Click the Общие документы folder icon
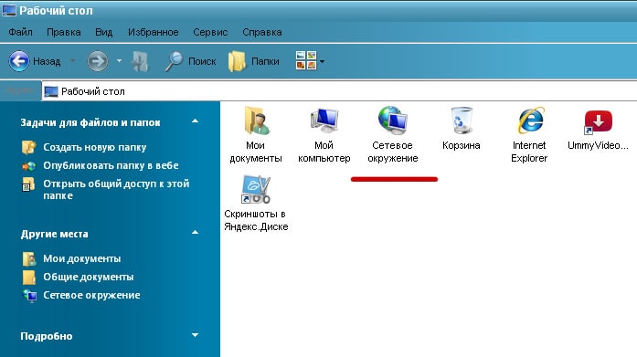Viewport: 637px width, 357px height. coord(29,277)
